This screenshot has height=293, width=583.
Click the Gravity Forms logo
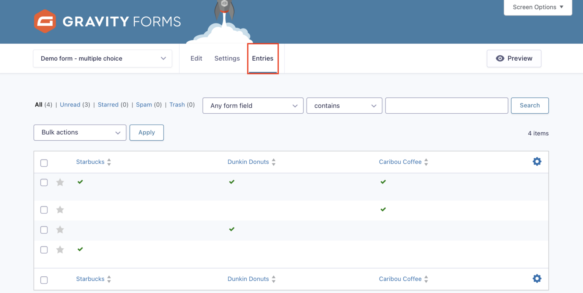(107, 21)
